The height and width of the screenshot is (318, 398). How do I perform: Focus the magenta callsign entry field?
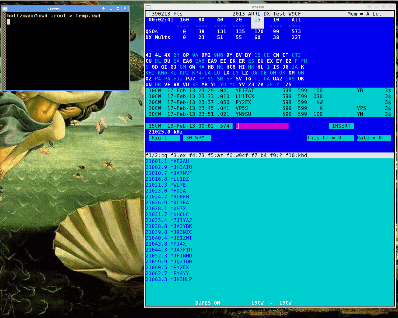pos(262,126)
